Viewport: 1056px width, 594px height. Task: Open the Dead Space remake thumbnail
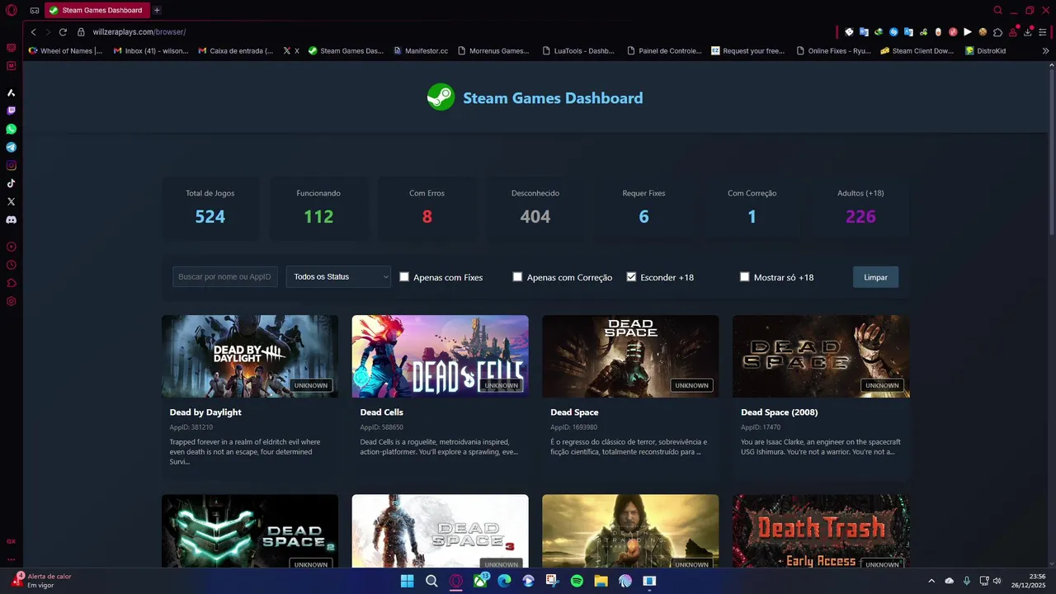[630, 356]
